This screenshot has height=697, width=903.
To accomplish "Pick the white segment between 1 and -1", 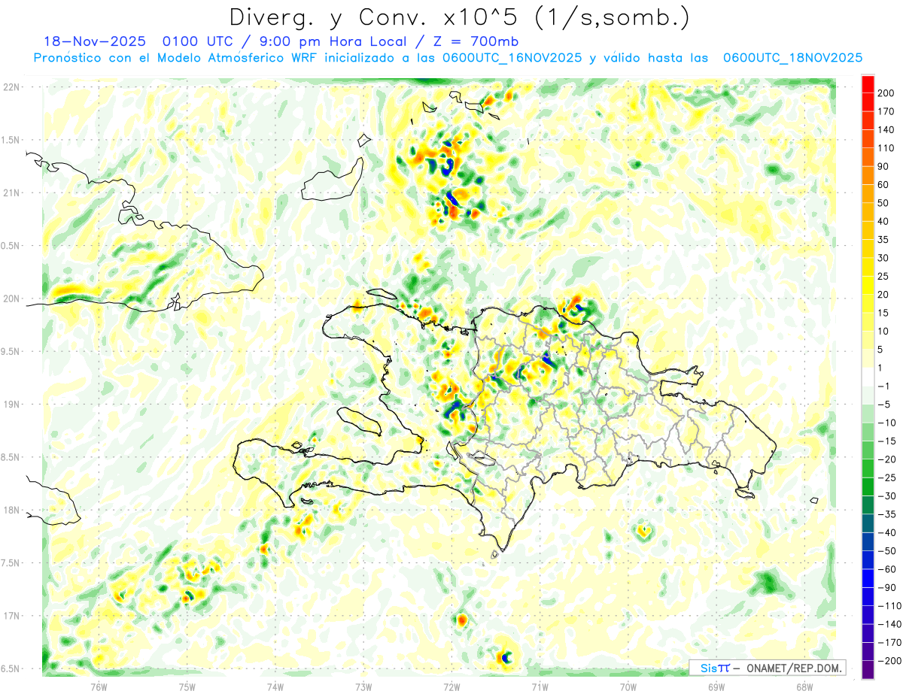I will pyautogui.click(x=868, y=377).
